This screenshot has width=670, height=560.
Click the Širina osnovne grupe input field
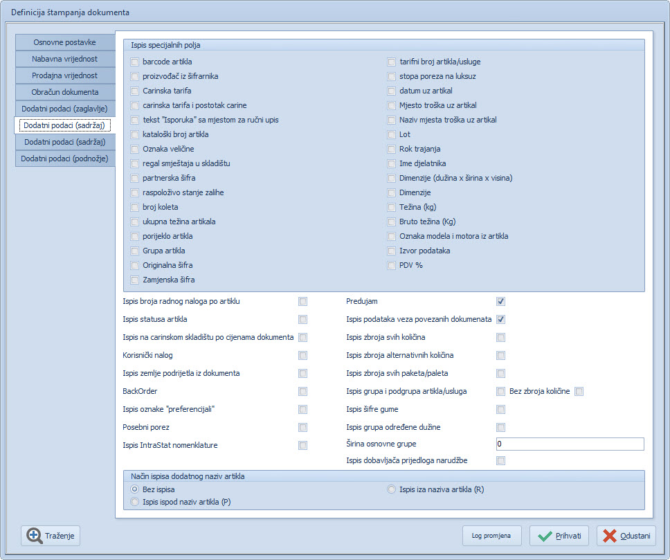coord(570,444)
